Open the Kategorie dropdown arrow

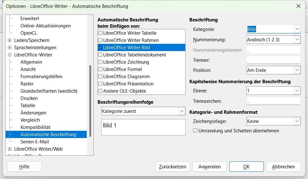[297, 29]
